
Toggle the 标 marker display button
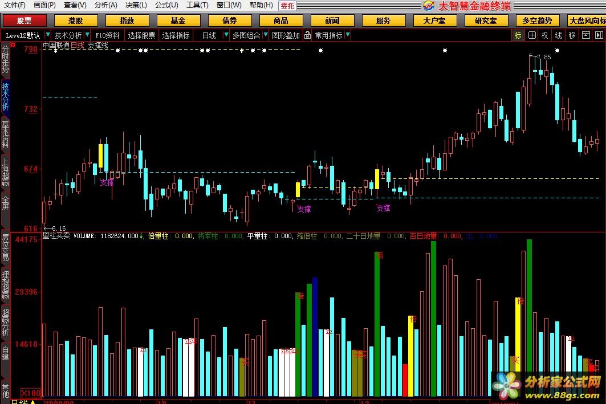click(x=518, y=35)
